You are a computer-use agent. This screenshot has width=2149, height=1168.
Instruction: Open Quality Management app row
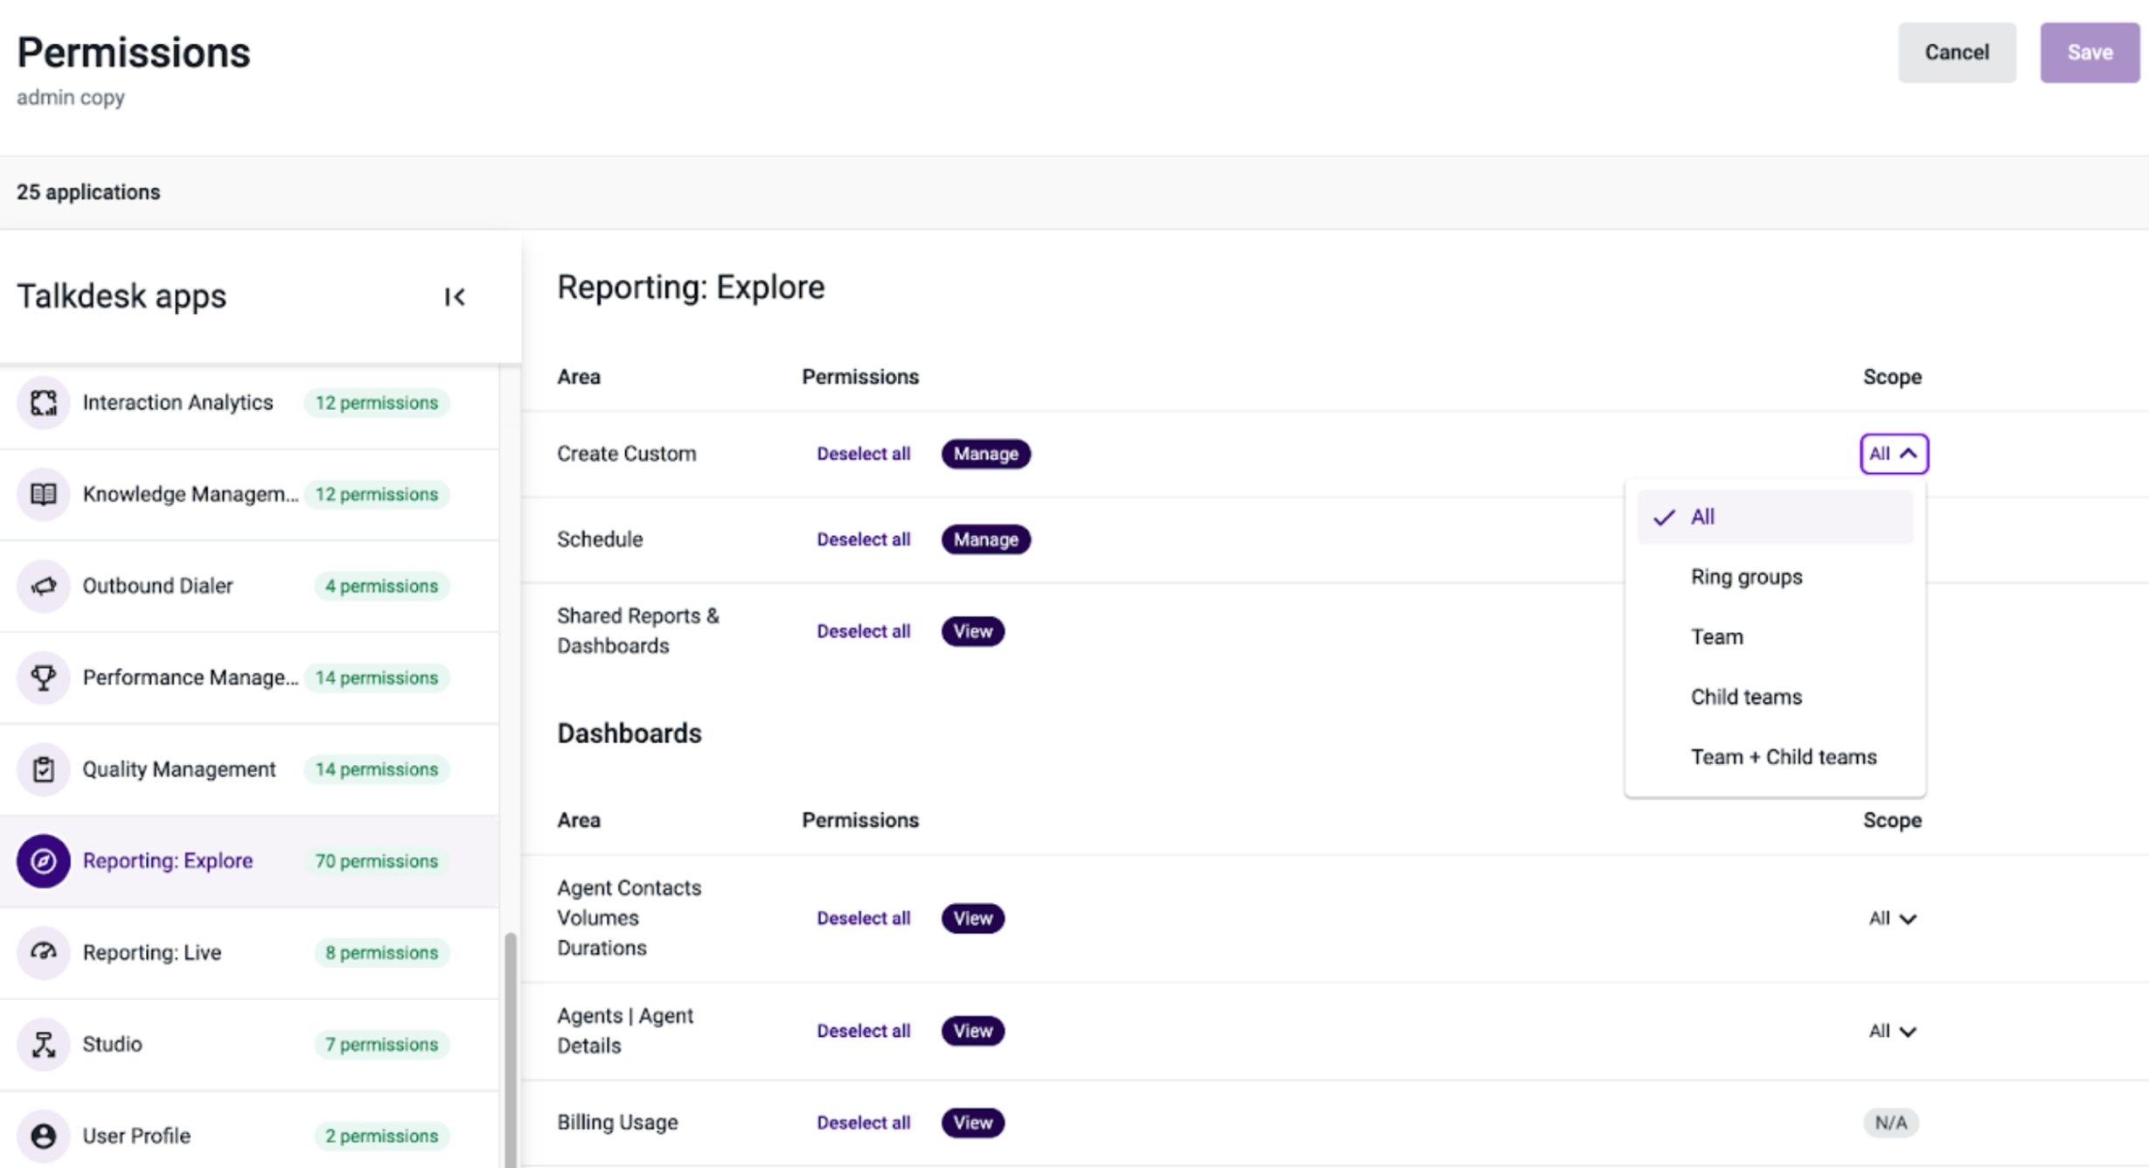(x=249, y=769)
